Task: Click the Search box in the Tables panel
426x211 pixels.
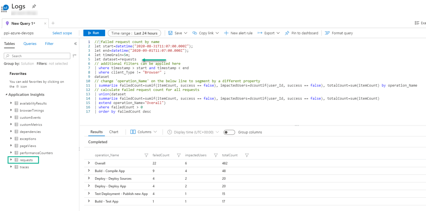Action: [x=36, y=56]
